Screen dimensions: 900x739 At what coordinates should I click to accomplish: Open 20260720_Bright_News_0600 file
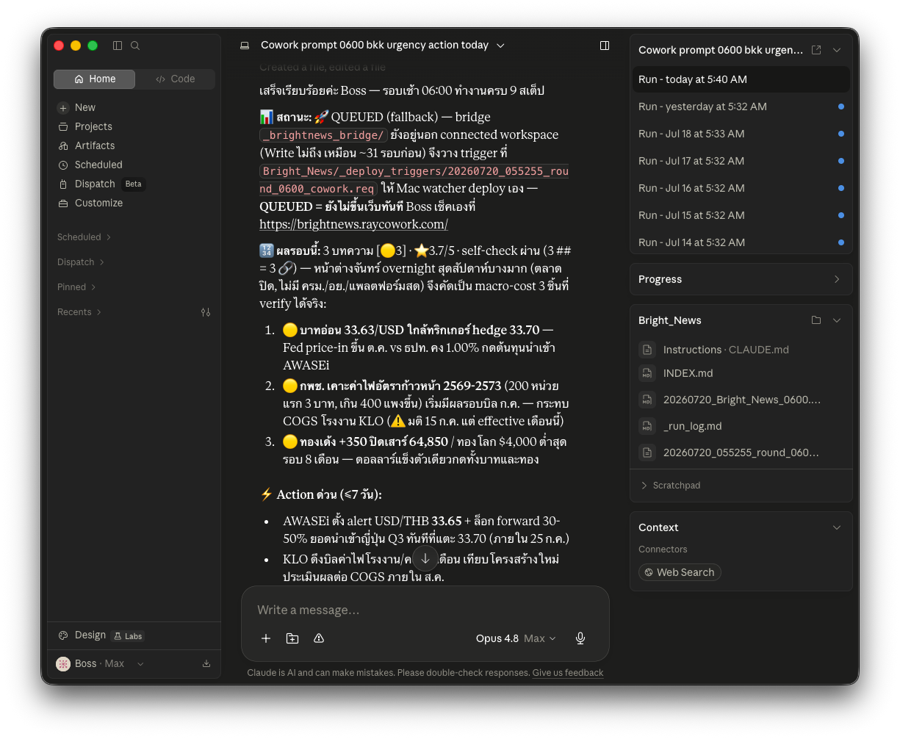[741, 400]
